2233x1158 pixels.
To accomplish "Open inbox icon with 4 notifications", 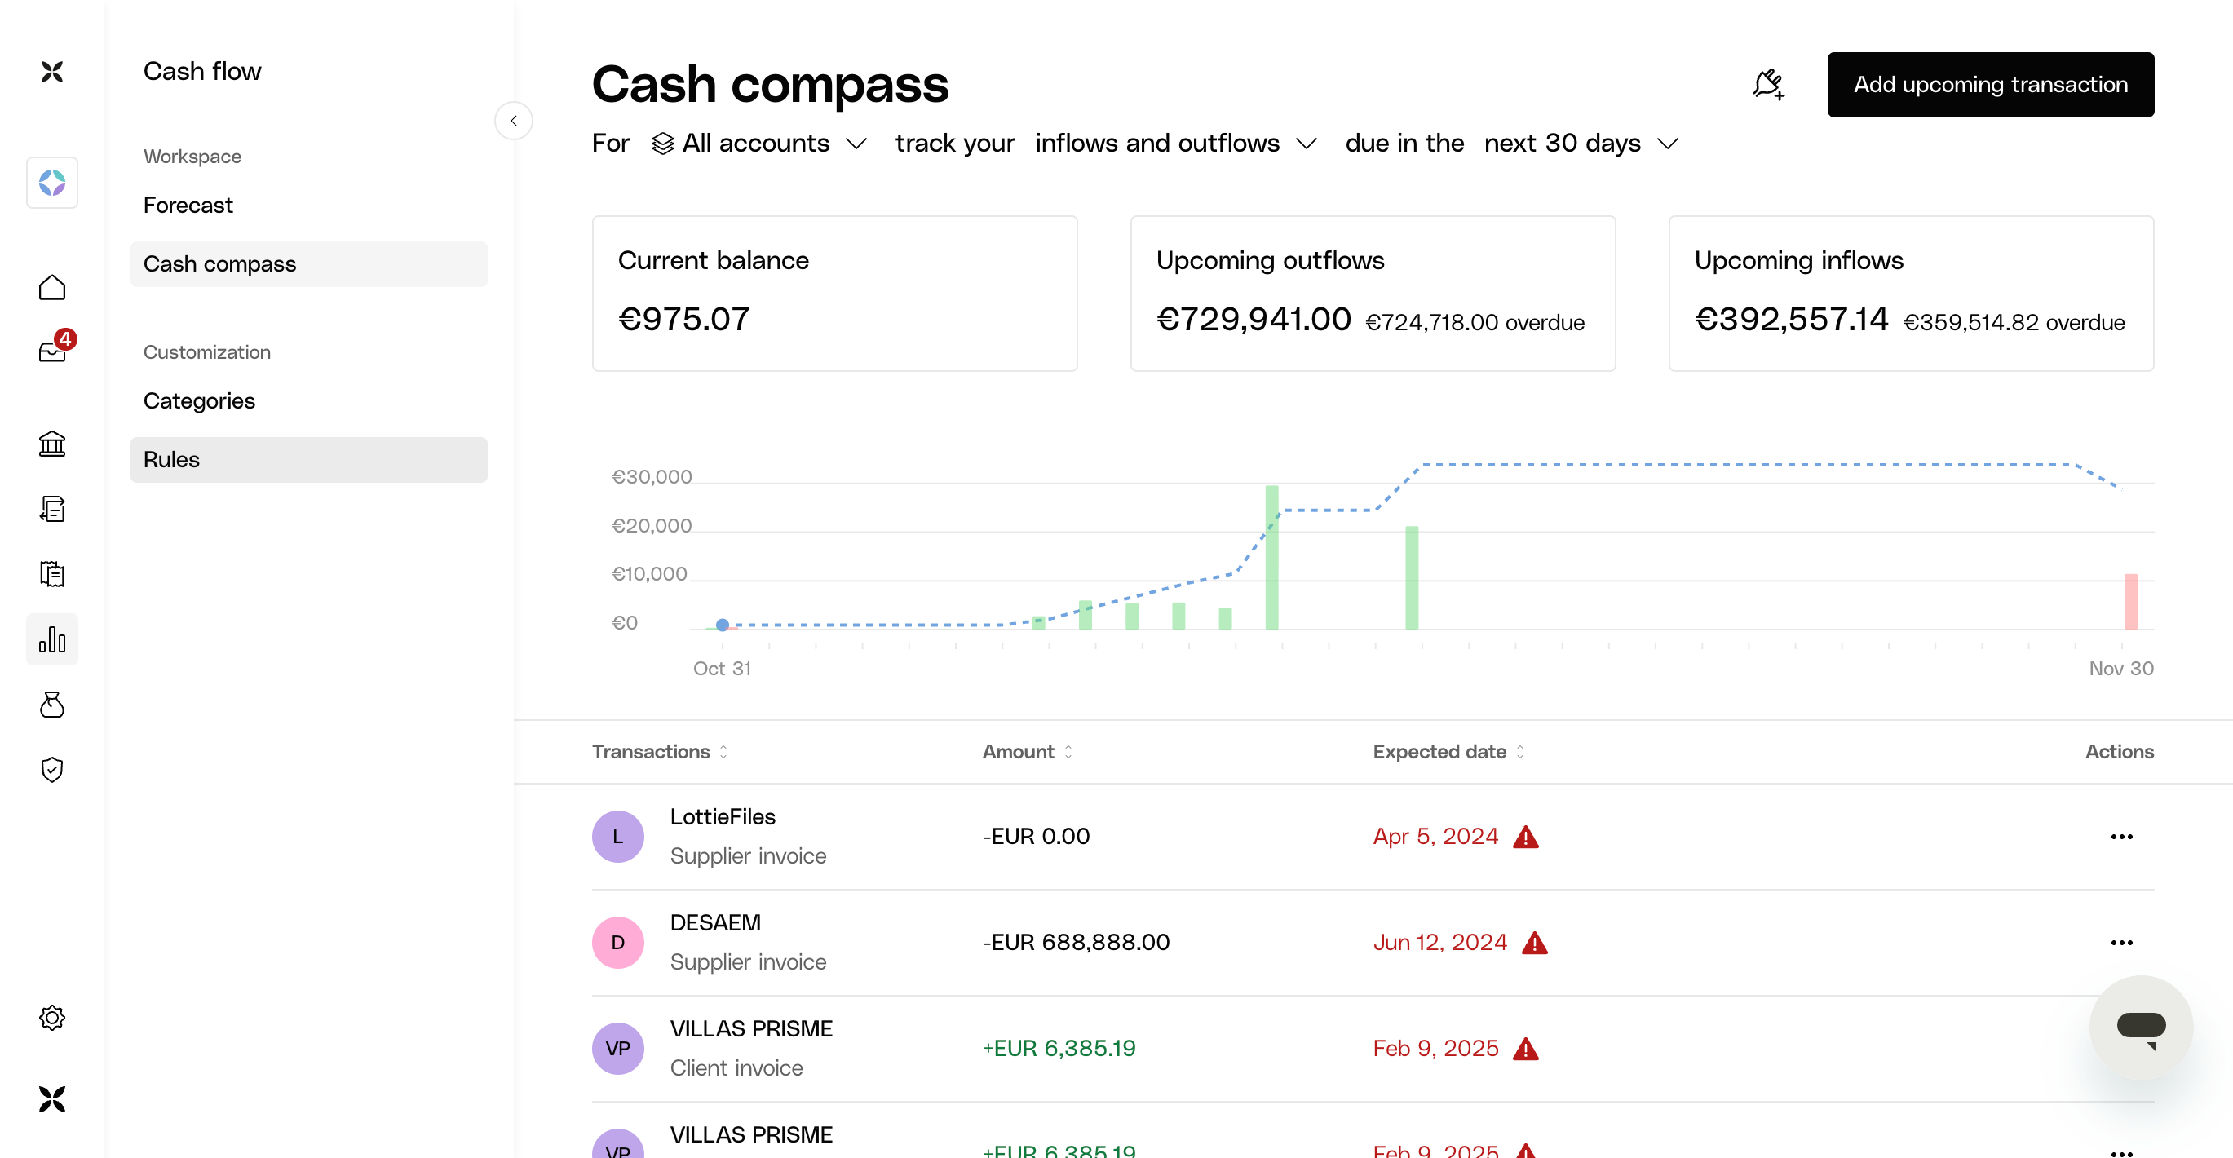I will pyautogui.click(x=52, y=351).
